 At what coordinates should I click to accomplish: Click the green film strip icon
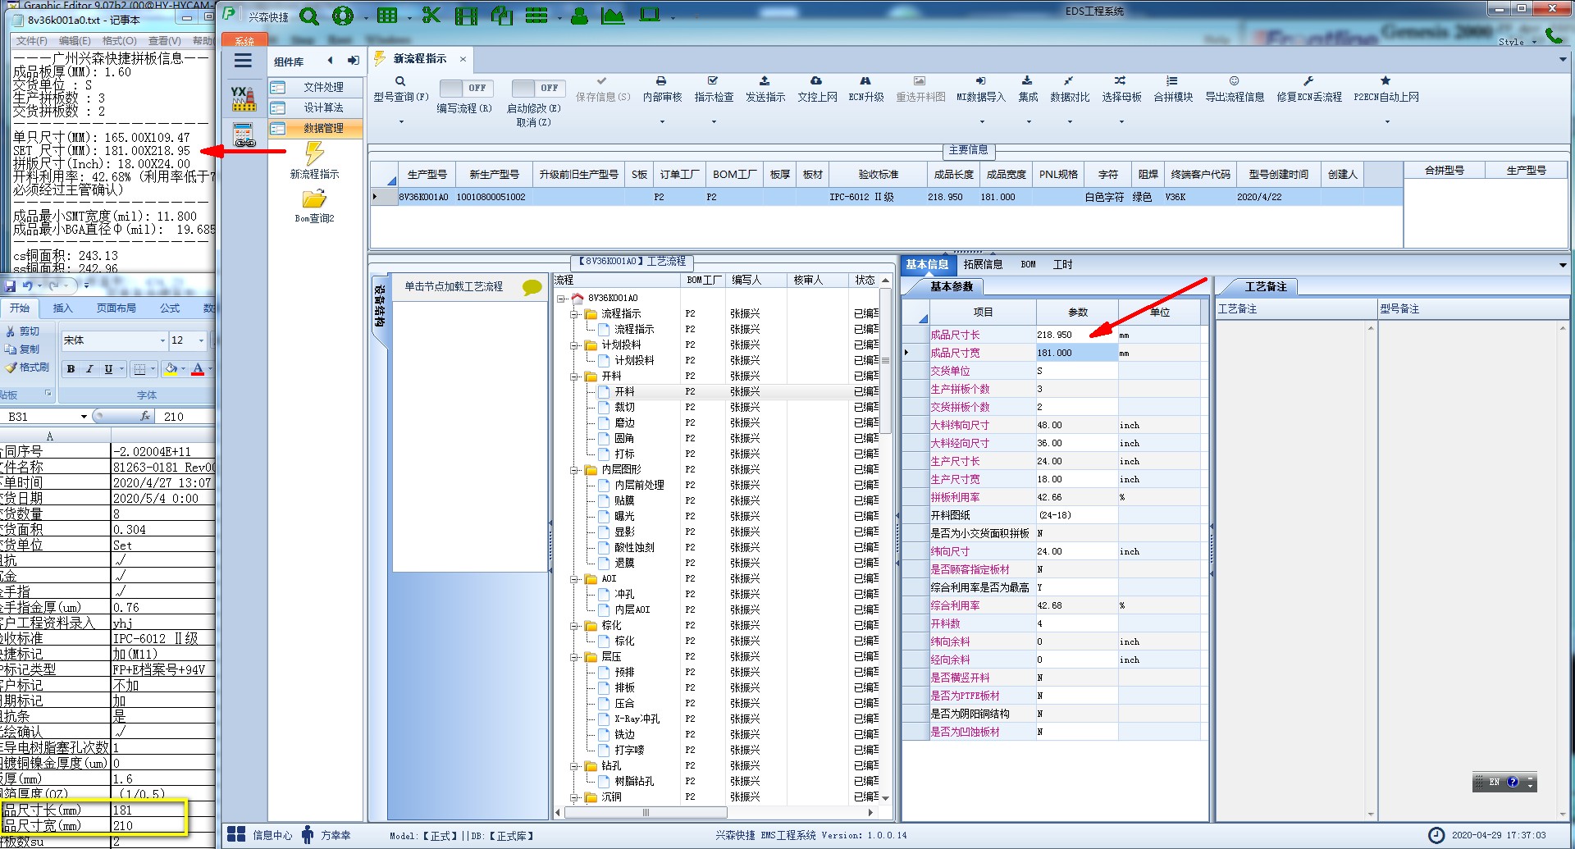(x=466, y=16)
